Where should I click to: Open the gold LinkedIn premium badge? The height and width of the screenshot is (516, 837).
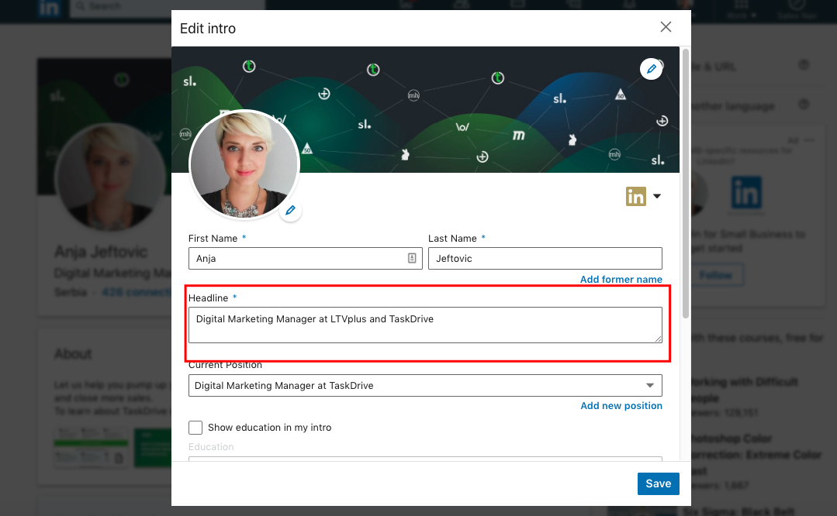[636, 196]
